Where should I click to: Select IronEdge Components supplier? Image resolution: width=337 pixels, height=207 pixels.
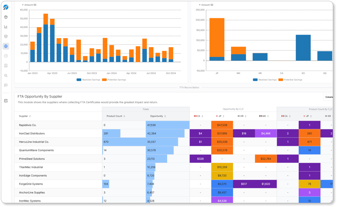pos(33,175)
